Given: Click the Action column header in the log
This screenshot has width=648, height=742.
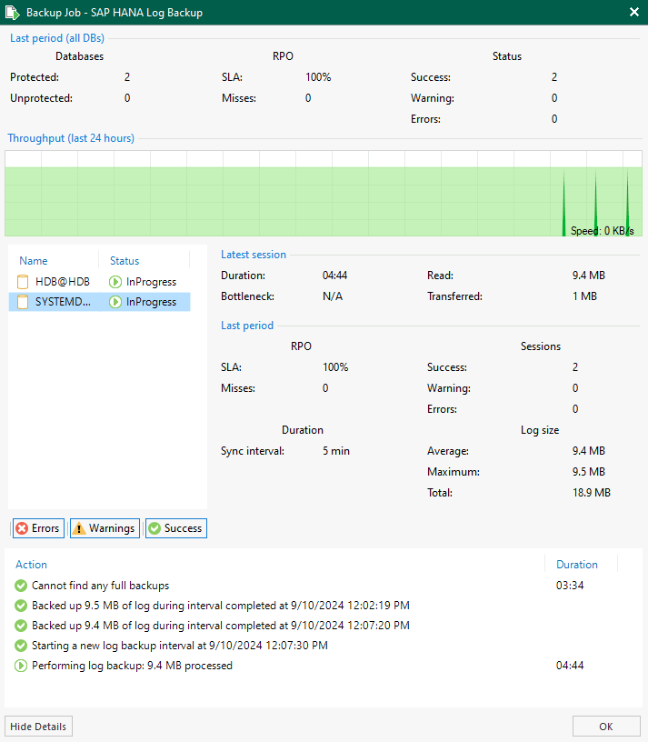Looking at the screenshot, I should click(31, 565).
